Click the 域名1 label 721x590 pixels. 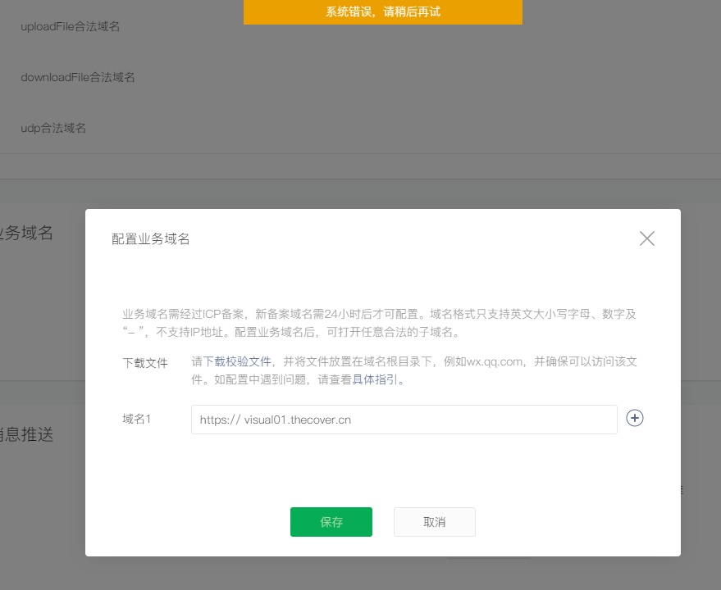point(136,419)
